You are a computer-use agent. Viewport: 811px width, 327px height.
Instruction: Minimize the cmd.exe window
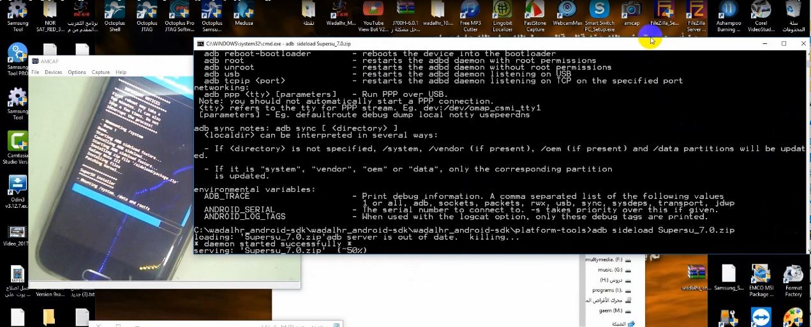click(x=765, y=43)
